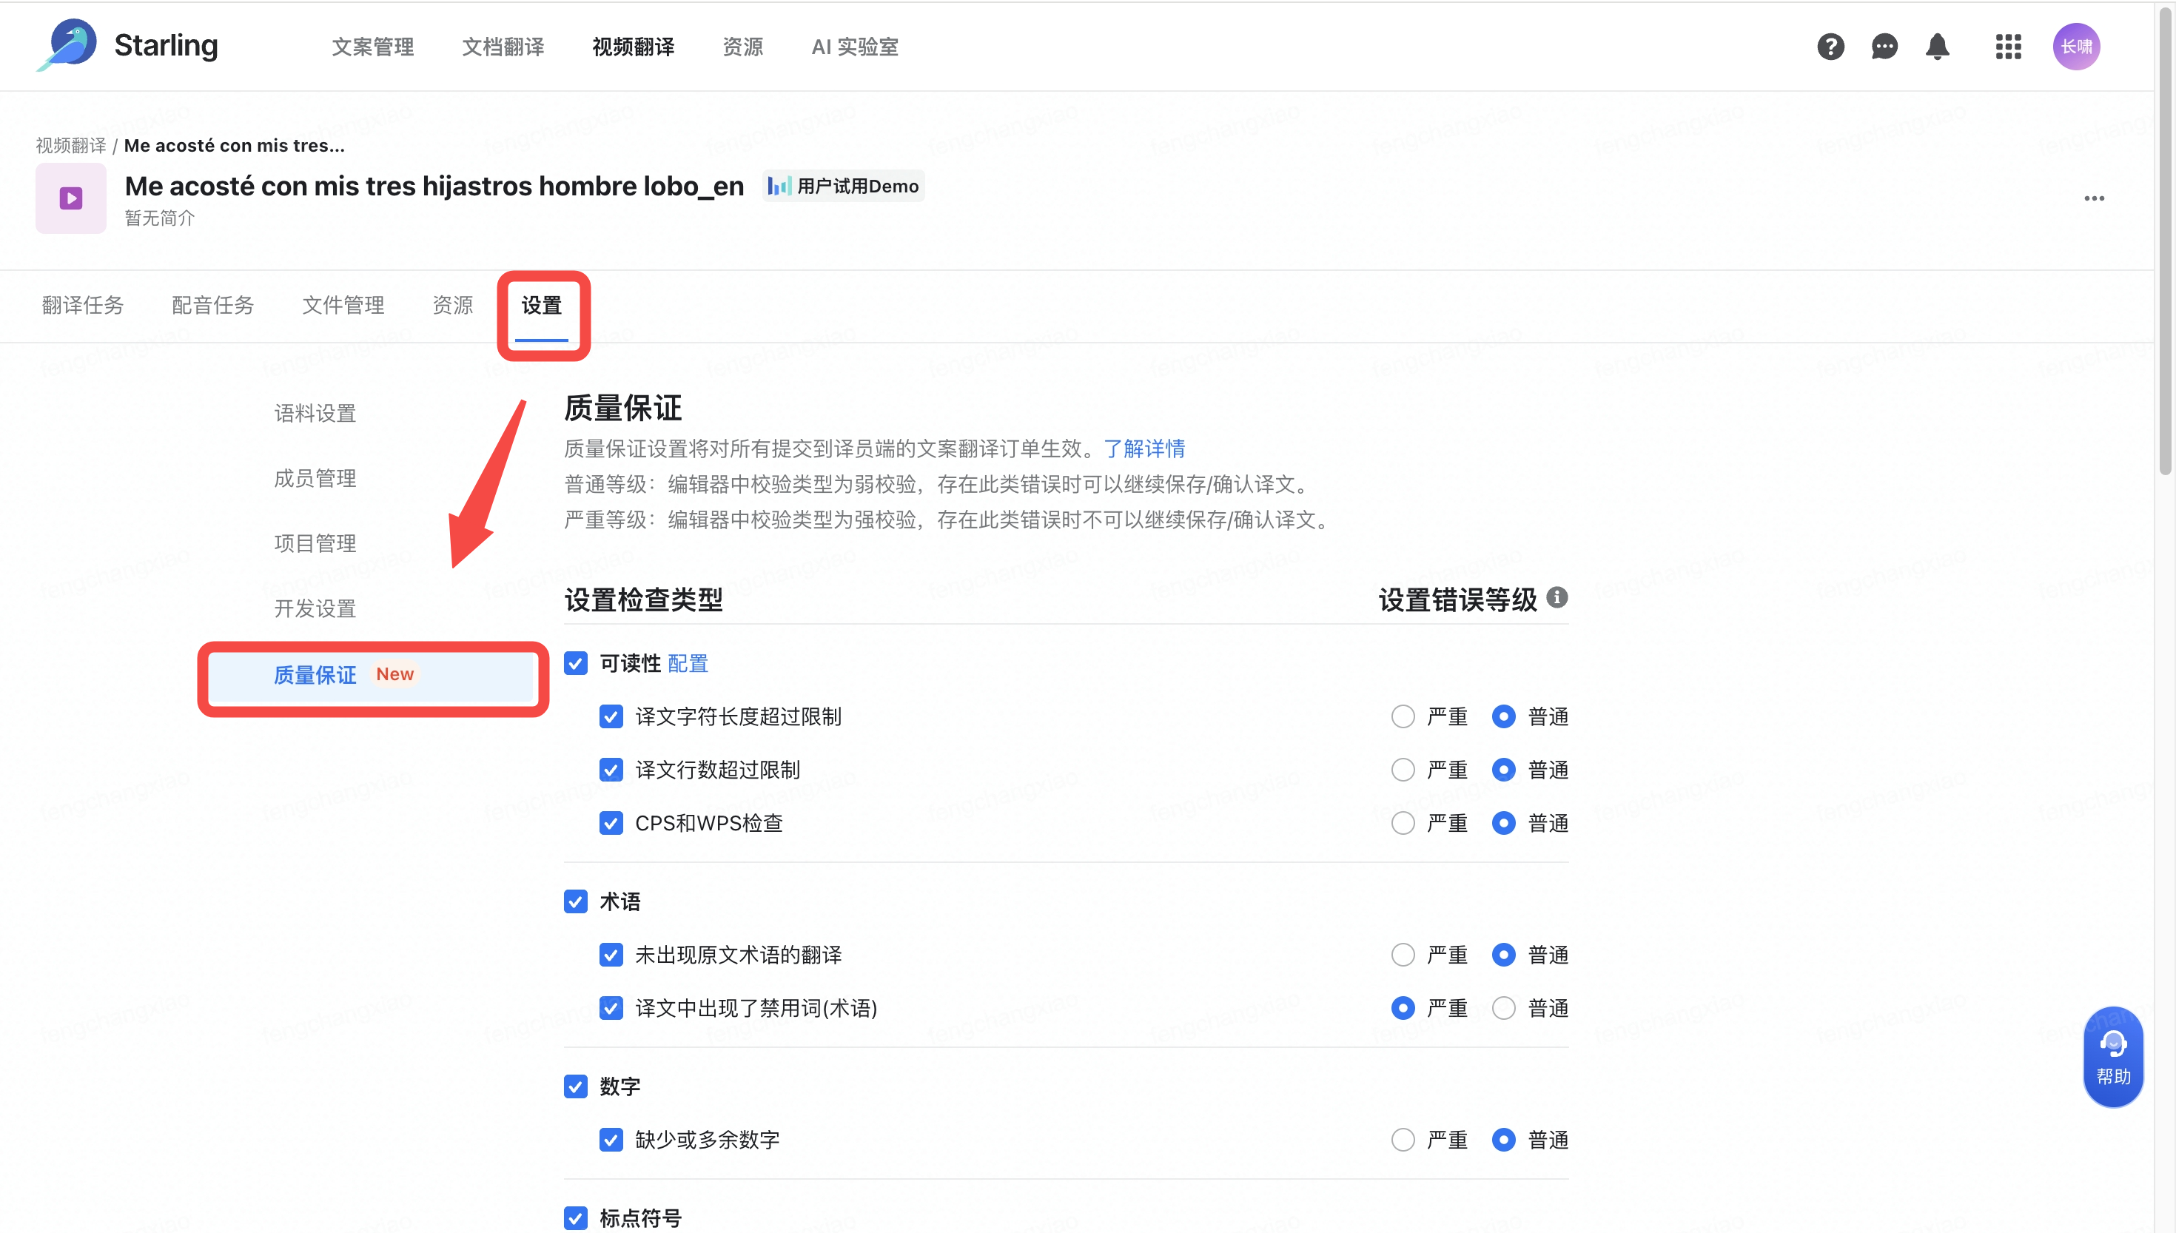Open the floating 帮助 support button
Viewport: 2176px width, 1233px height.
click(x=2113, y=1057)
